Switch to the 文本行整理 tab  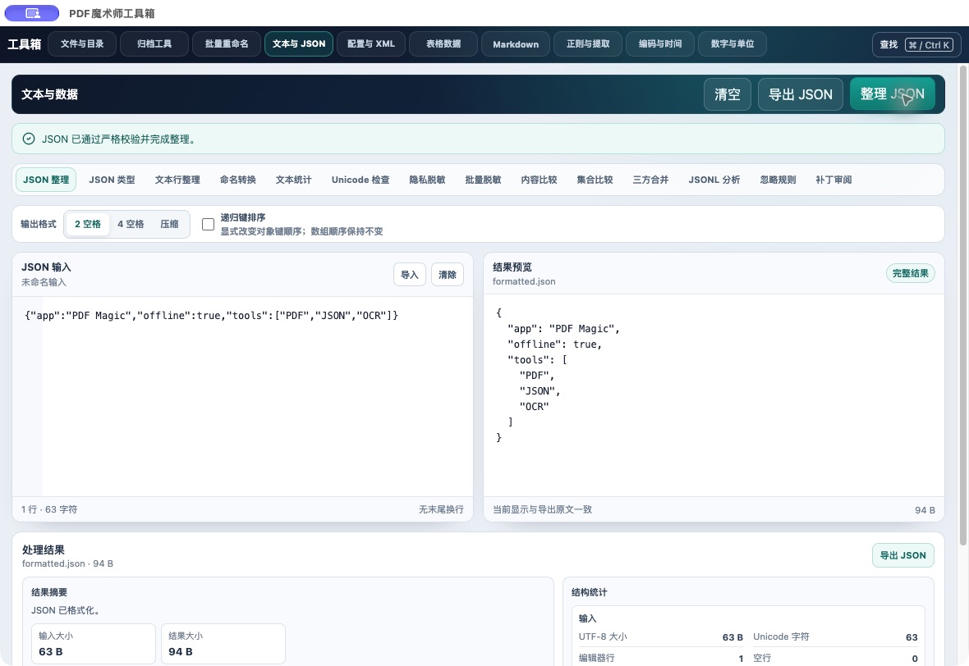[177, 180]
